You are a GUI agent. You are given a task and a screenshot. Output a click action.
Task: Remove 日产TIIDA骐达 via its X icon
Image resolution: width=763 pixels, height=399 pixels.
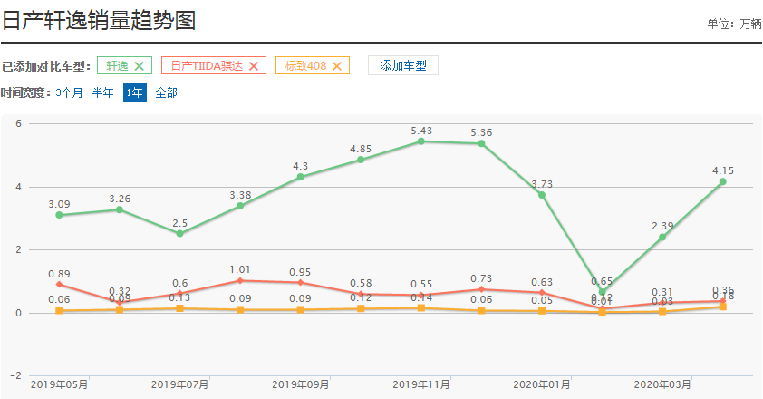[x=254, y=66]
